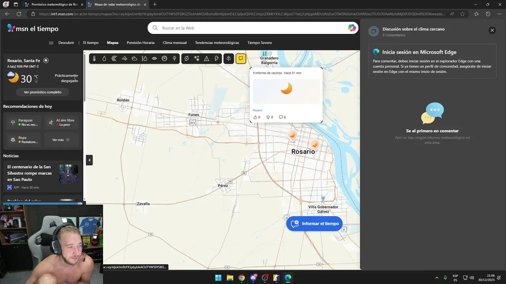
Task: Click the browser address bar URL
Action: 242,14
